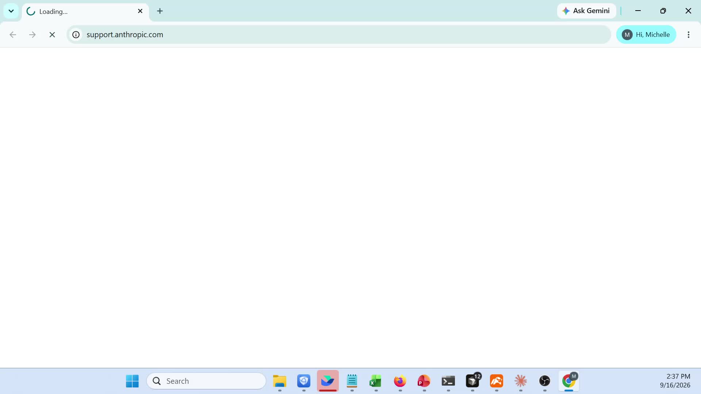The height and width of the screenshot is (394, 701).
Task: Open Firefox from the taskbar
Action: 400,381
